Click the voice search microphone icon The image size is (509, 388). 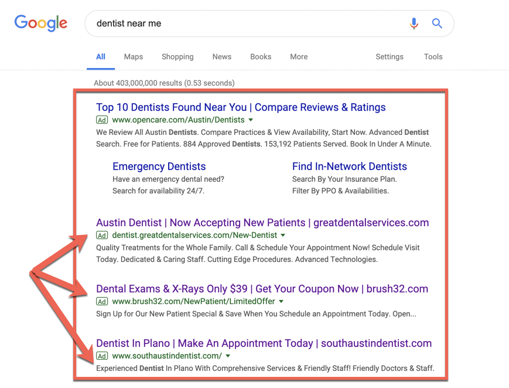(x=414, y=23)
